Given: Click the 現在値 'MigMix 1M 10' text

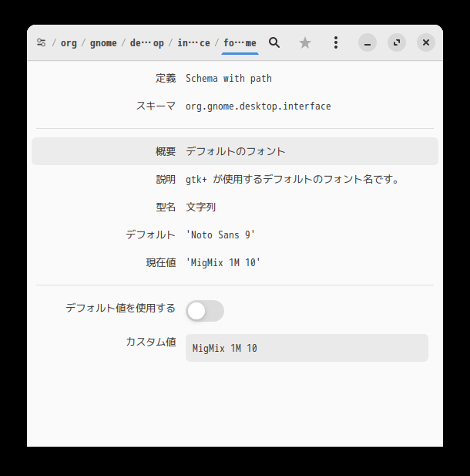Looking at the screenshot, I should (x=223, y=262).
